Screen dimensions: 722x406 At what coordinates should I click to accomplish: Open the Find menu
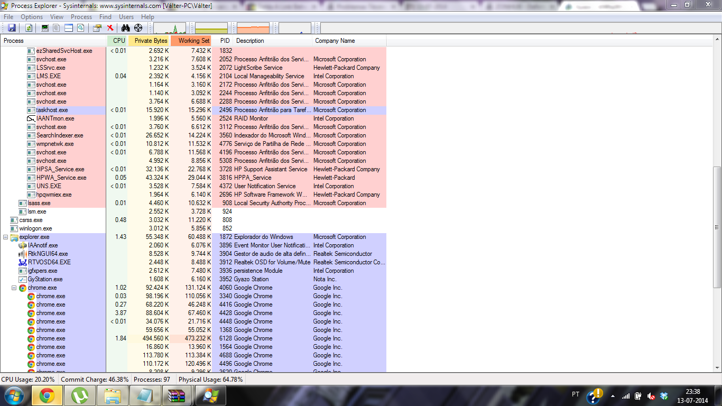click(x=105, y=17)
